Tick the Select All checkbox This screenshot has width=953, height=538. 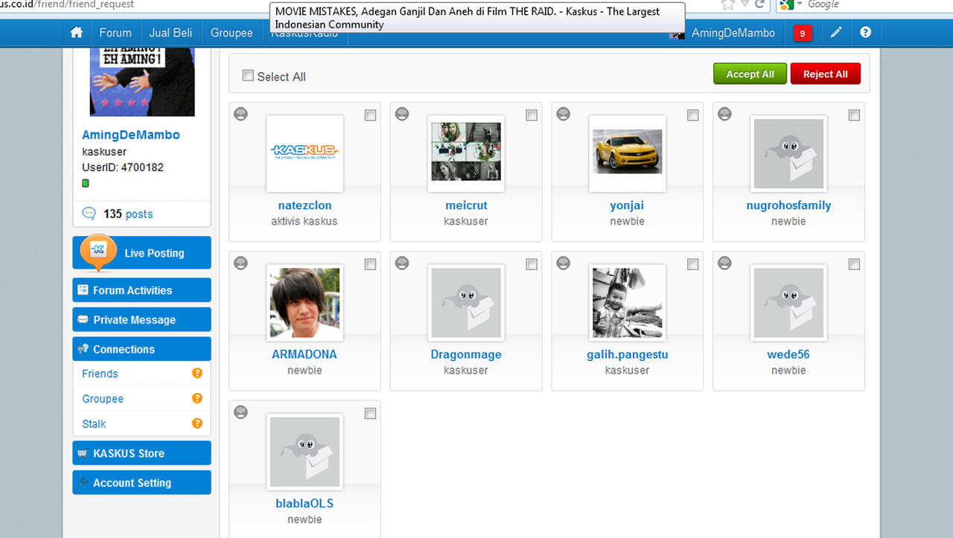[248, 75]
